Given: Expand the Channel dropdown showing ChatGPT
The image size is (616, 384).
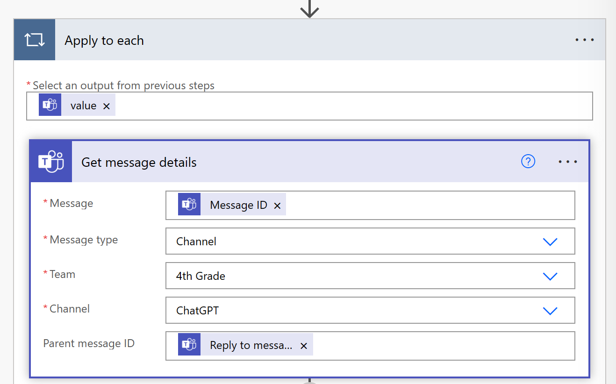Looking at the screenshot, I should click(550, 311).
